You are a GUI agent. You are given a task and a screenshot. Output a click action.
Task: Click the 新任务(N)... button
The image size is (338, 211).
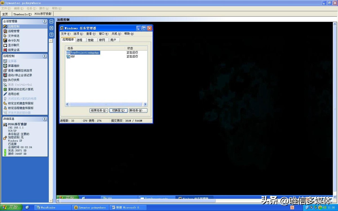pos(138,111)
